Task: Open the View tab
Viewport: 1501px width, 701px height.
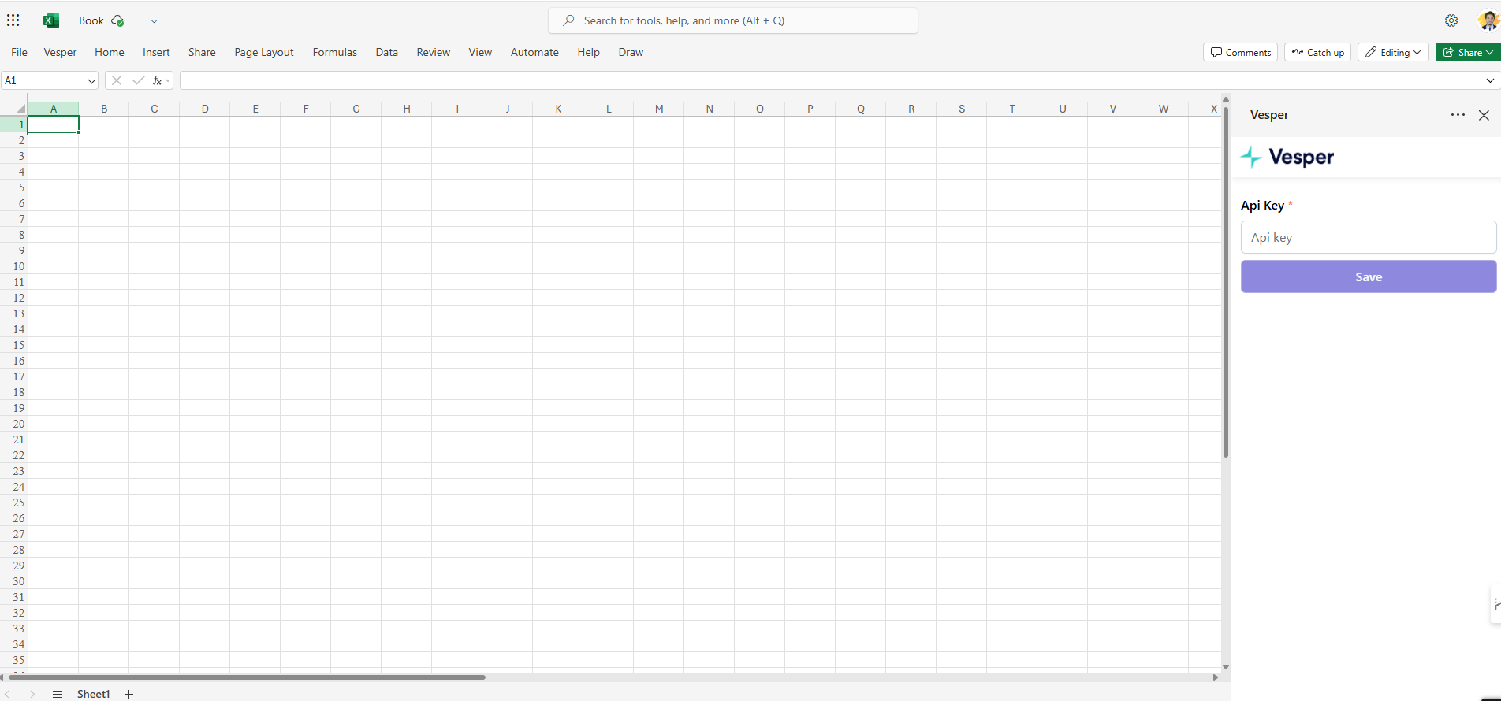Action: pyautogui.click(x=480, y=52)
